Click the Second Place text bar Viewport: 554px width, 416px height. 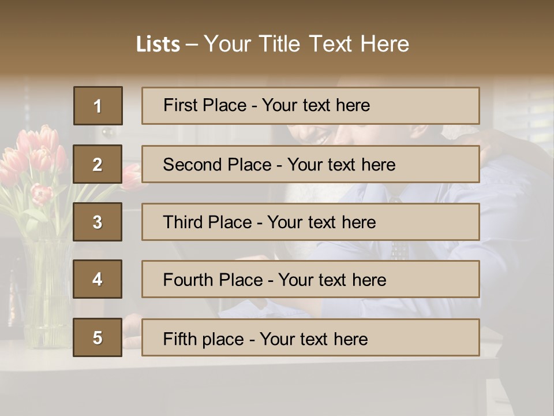coord(310,164)
